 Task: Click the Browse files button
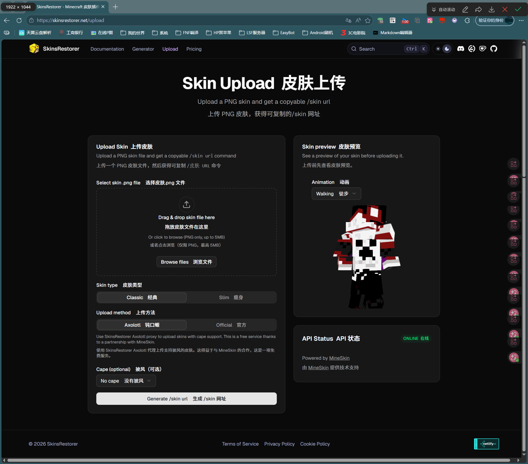[187, 262]
